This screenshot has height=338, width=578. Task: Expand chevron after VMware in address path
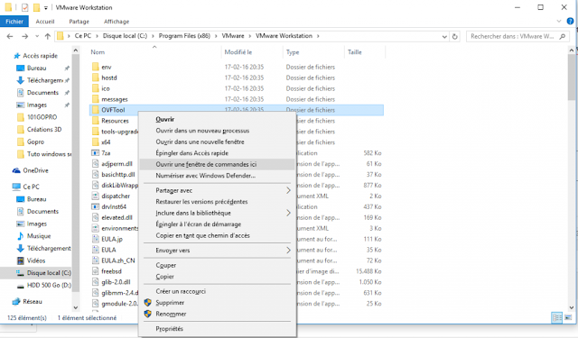tap(250, 36)
